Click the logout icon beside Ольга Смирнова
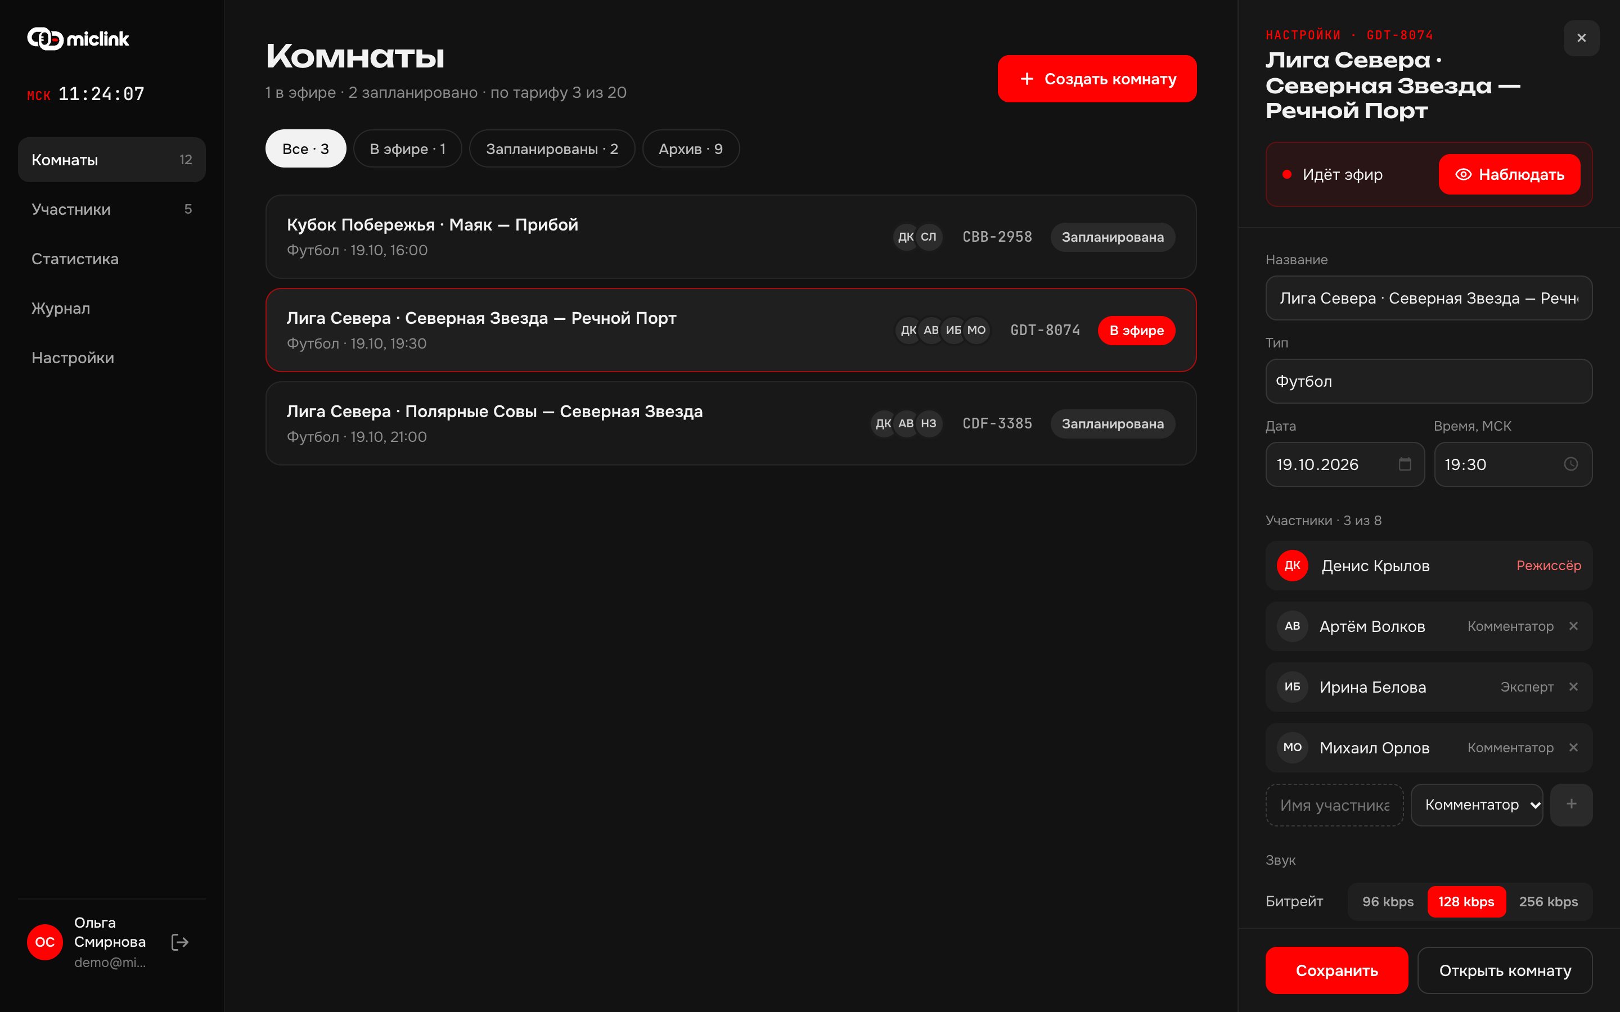1620x1012 pixels. [179, 942]
